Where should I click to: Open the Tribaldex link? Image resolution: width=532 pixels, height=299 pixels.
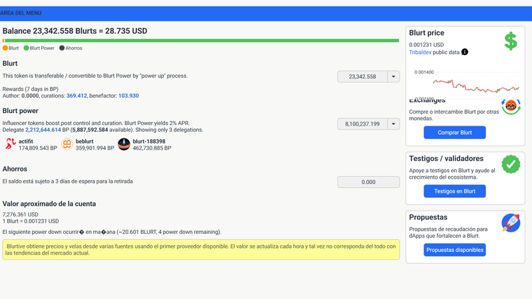tap(422, 52)
